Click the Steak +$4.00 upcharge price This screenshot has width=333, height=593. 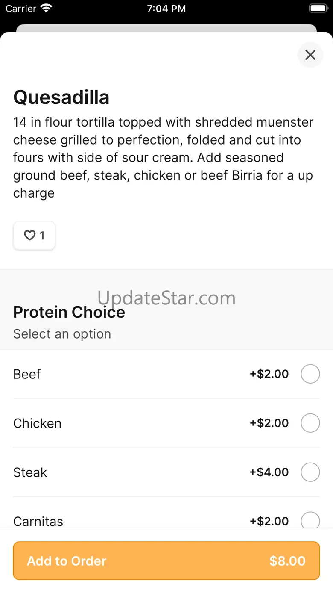269,472
